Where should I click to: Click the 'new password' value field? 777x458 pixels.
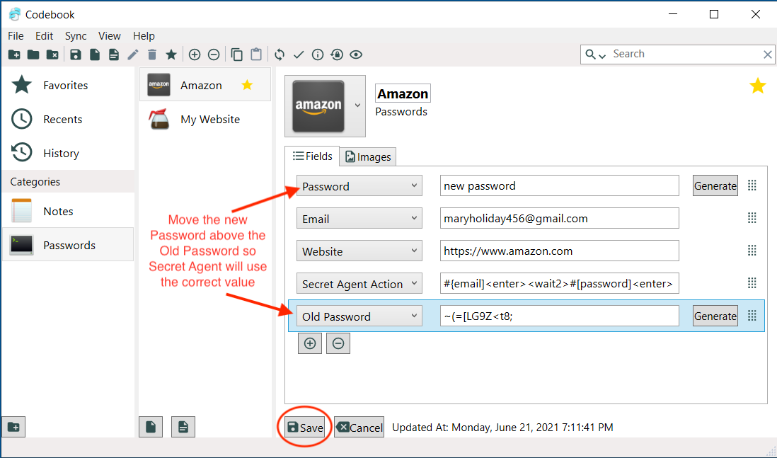point(560,185)
